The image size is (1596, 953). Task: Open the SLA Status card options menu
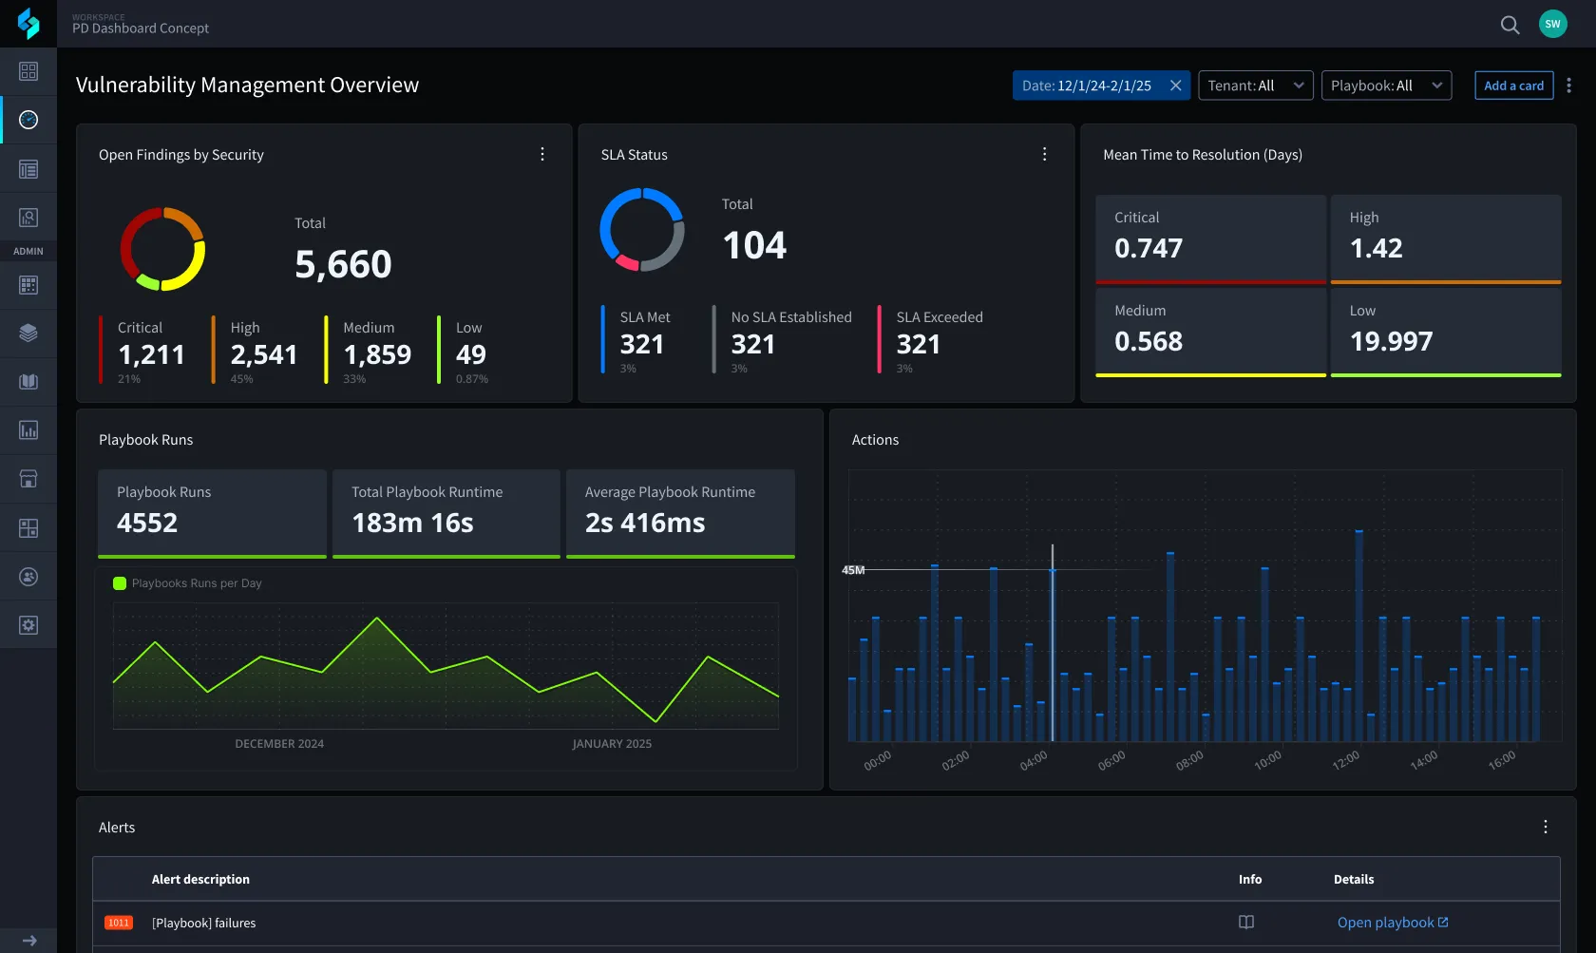click(1044, 154)
